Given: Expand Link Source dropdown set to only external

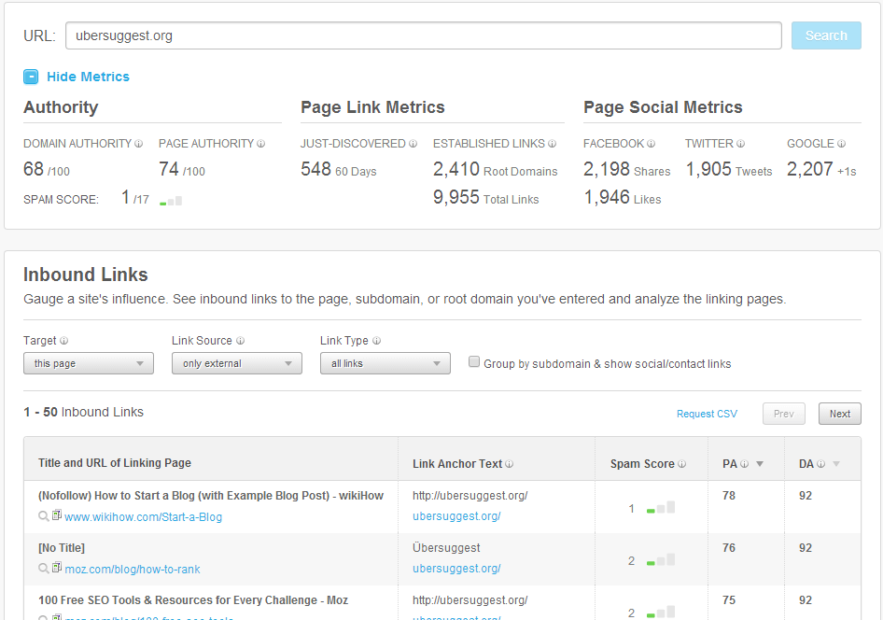Looking at the screenshot, I should click(x=237, y=363).
